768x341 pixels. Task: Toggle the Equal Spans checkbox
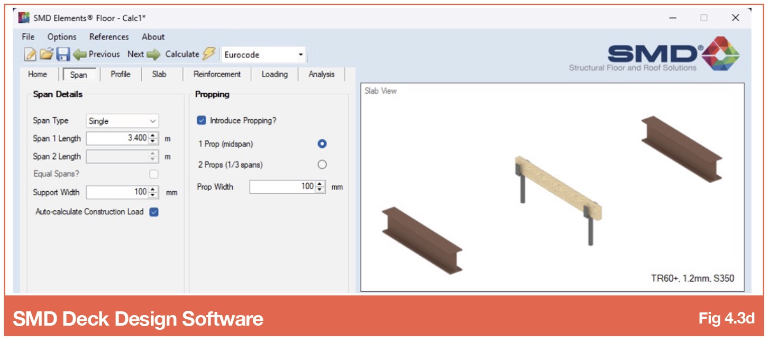[x=154, y=174]
